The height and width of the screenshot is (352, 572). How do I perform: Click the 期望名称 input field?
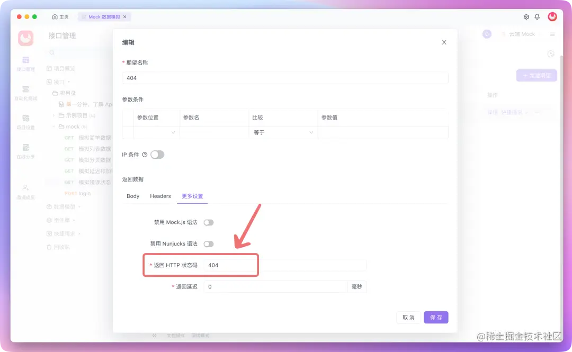click(285, 78)
